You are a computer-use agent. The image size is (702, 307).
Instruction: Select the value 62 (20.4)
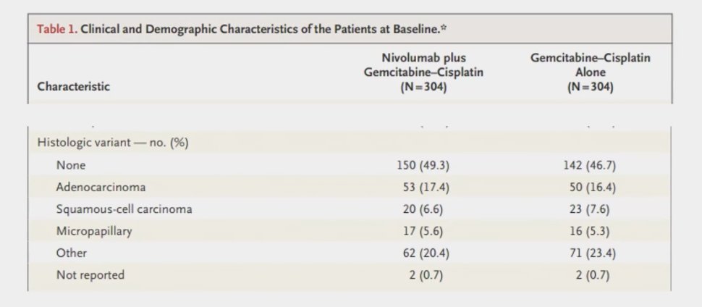pos(426,253)
